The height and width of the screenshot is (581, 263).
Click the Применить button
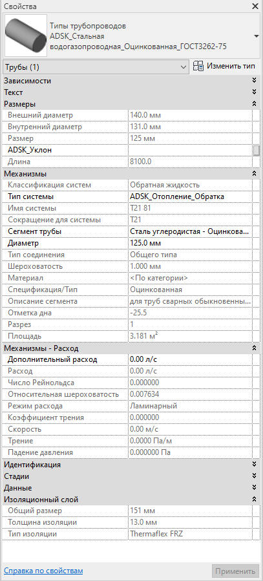click(x=235, y=571)
